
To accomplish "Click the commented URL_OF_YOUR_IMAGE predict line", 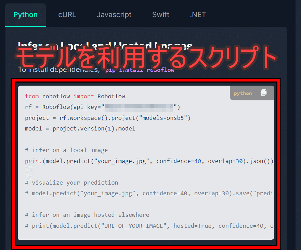I will 149,226.
